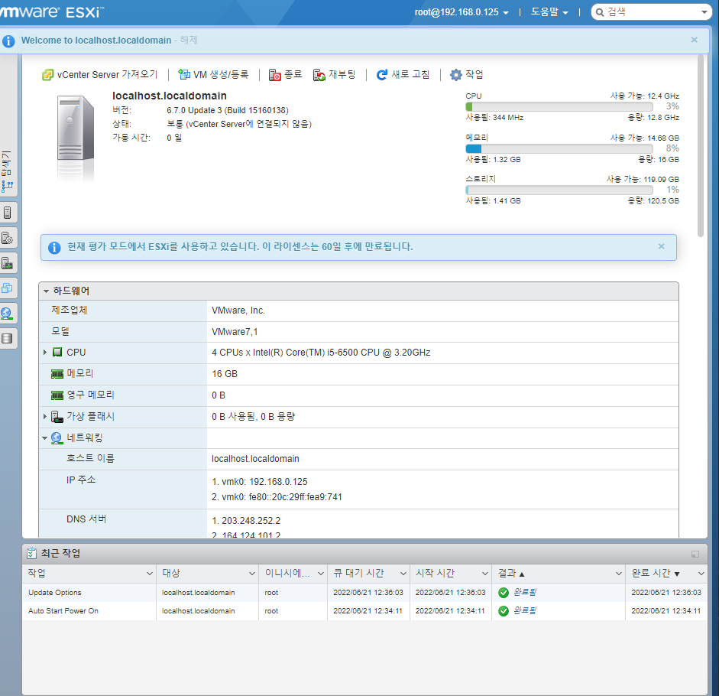This screenshot has width=719, height=696.
Task: Expand the CPU hardware row
Action: 45,352
